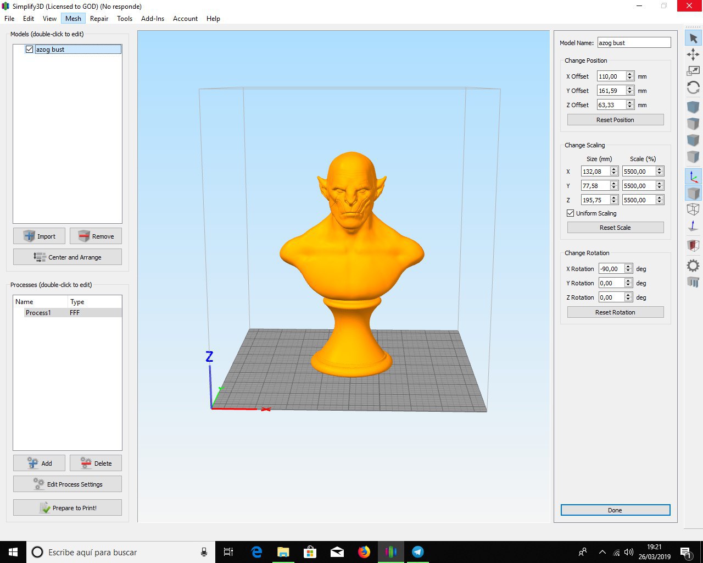Viewport: 703px width, 563px height.
Task: Open File Explorer from taskbar
Action: click(283, 552)
